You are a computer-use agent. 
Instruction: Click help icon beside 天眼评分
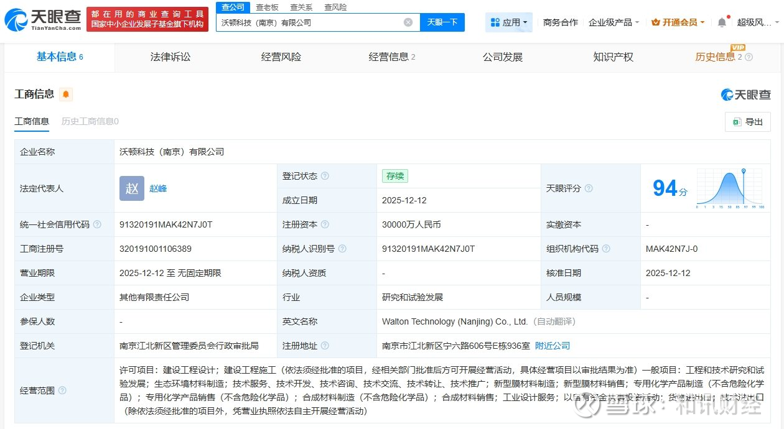pos(589,188)
